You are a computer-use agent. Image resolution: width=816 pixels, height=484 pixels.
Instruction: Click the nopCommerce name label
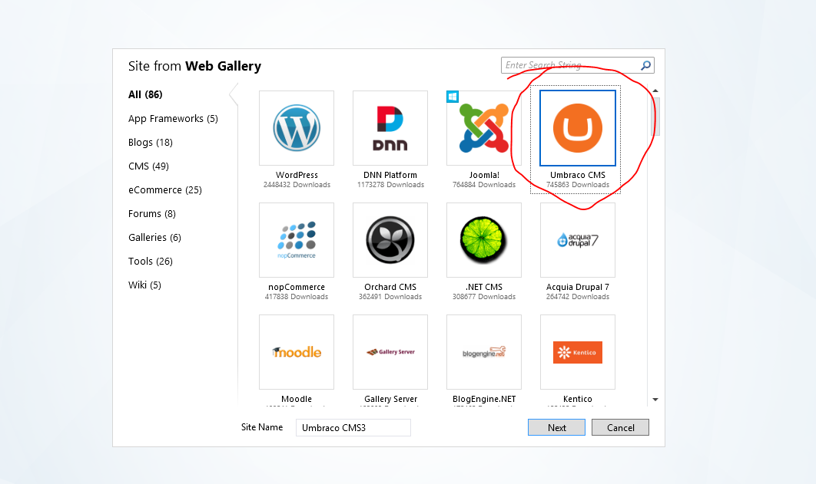coord(297,287)
